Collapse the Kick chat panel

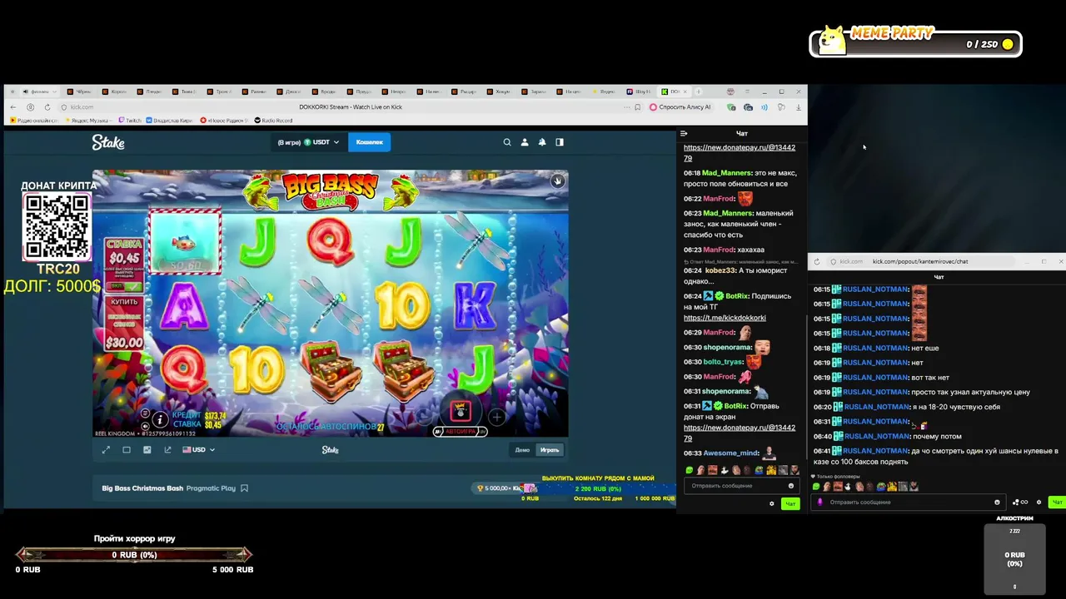(684, 134)
